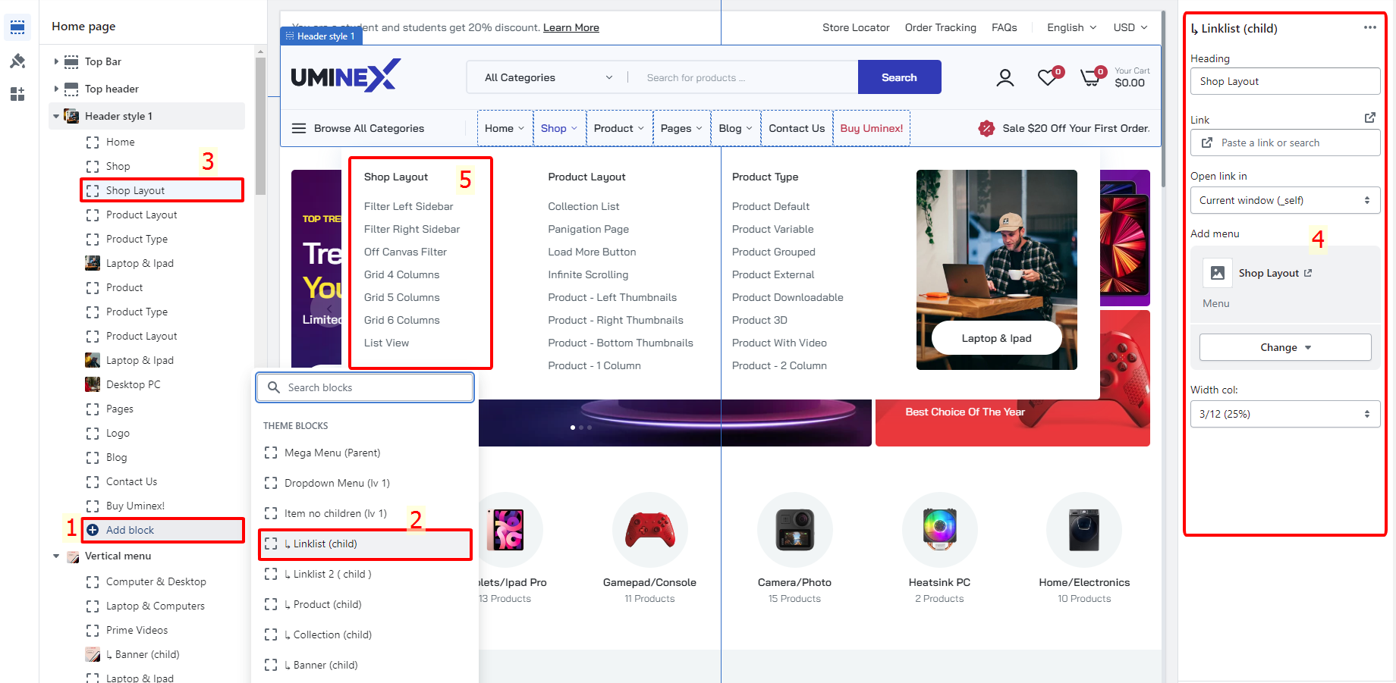Viewport: 1396px width, 683px height.
Task: Click the three-dots menu in Linklist panel
Action: click(1369, 27)
